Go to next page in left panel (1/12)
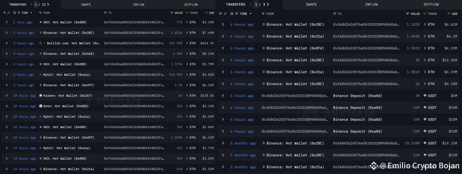 48,4
